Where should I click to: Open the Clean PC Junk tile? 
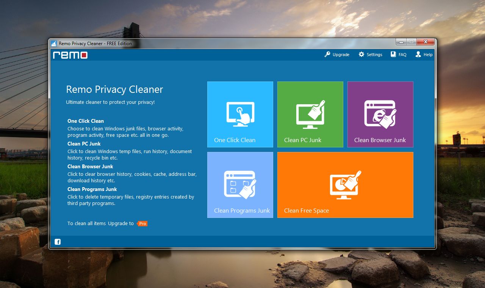click(310, 114)
